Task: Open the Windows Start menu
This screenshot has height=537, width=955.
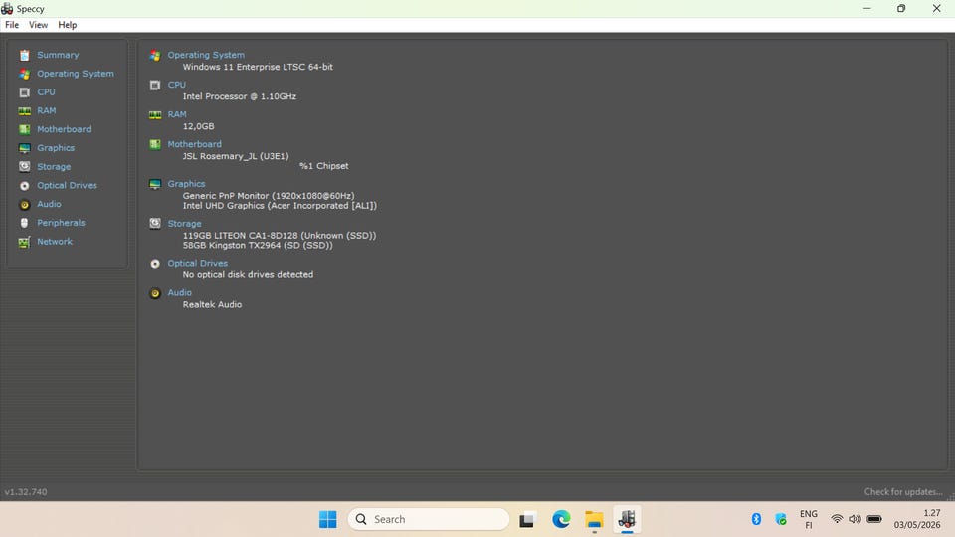Action: (327, 519)
